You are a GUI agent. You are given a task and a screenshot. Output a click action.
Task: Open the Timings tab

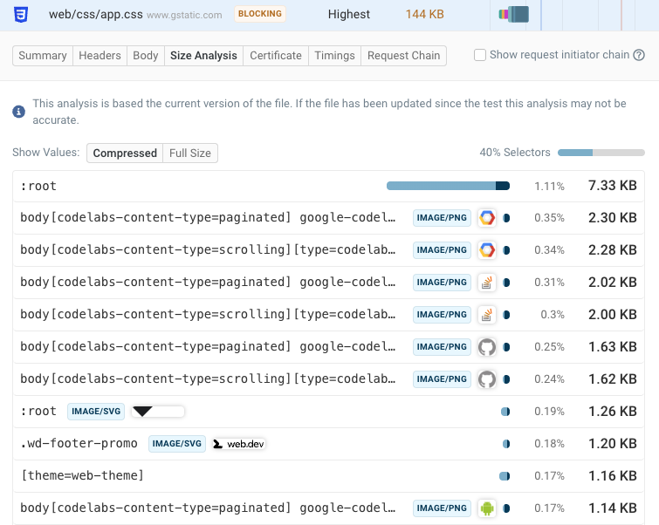[x=334, y=56]
